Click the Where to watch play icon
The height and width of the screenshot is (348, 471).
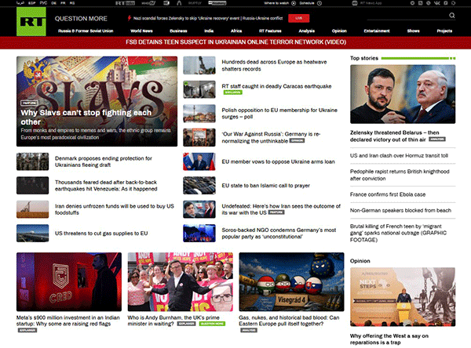(294, 3)
